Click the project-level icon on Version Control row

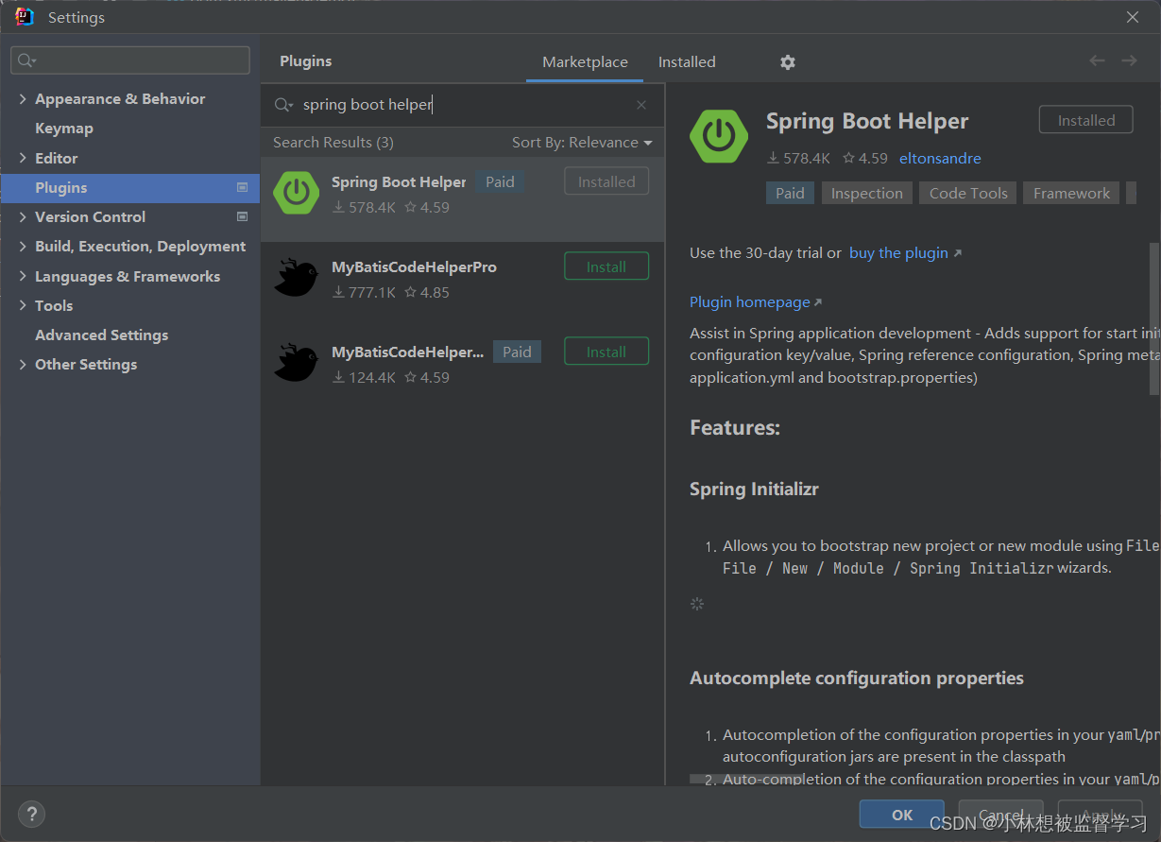(x=242, y=216)
